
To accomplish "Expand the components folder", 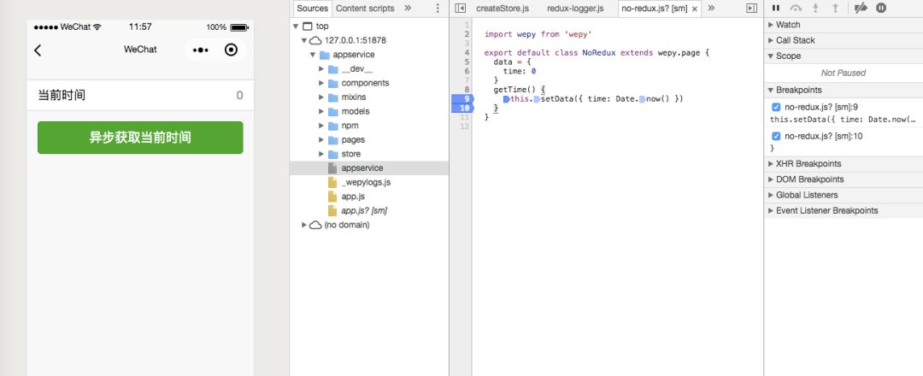I will (x=321, y=83).
